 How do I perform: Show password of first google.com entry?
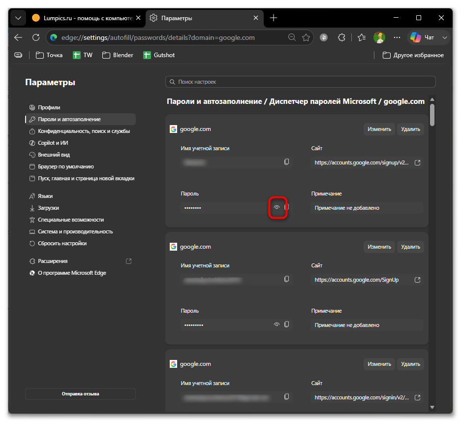pyautogui.click(x=277, y=207)
